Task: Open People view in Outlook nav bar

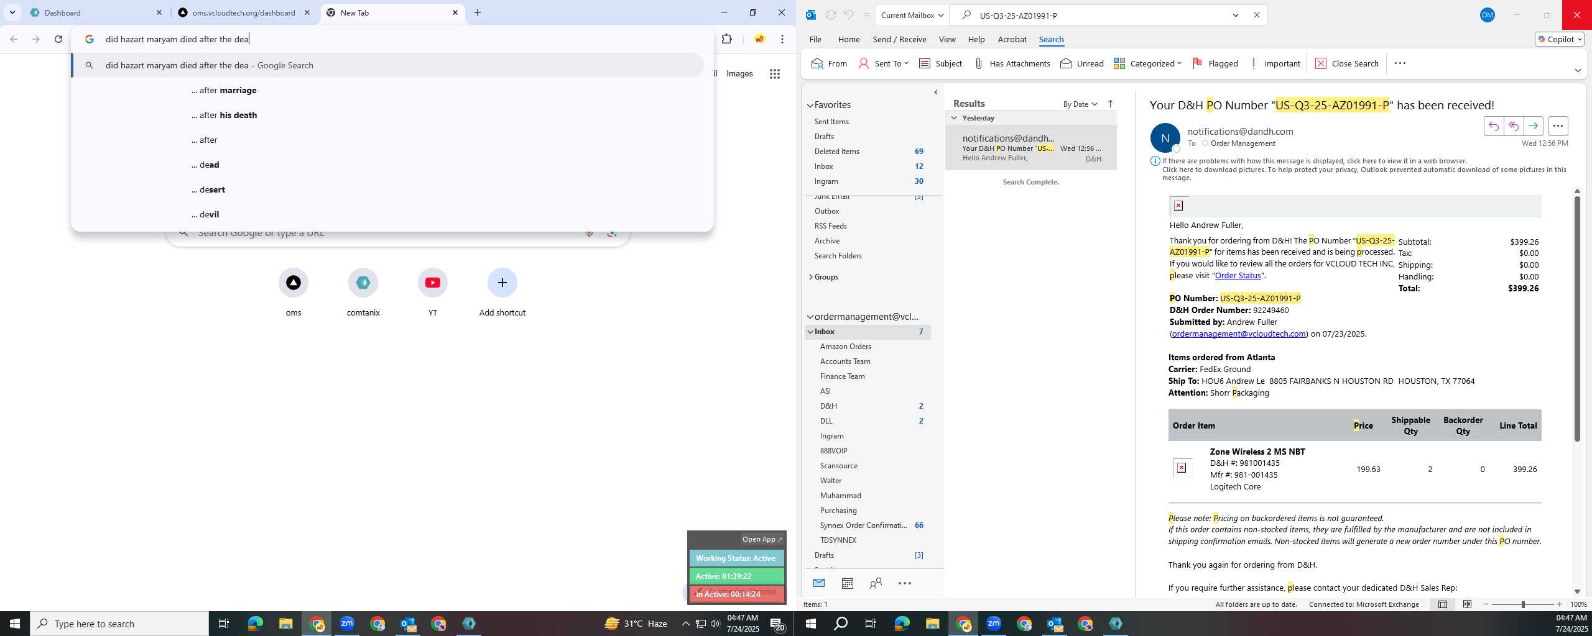Action: click(x=876, y=583)
